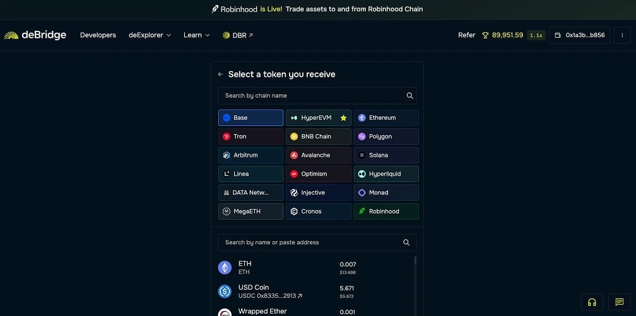Toggle the HyperEVM favorite star

343,118
